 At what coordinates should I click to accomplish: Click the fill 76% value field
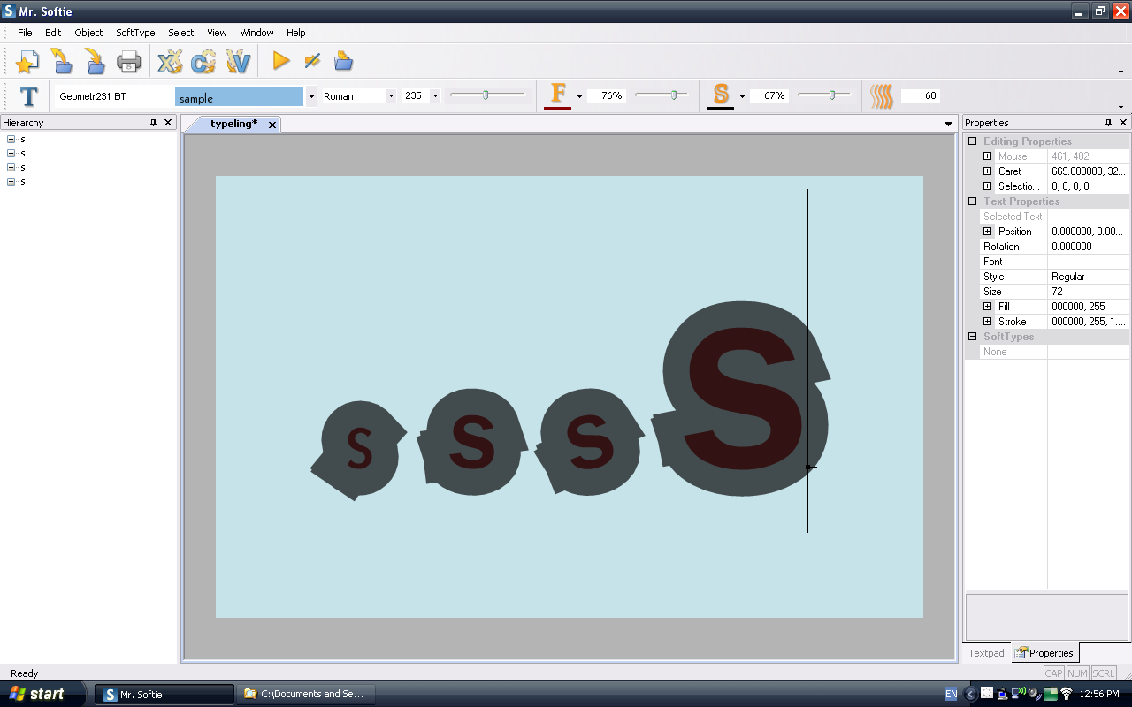(608, 95)
